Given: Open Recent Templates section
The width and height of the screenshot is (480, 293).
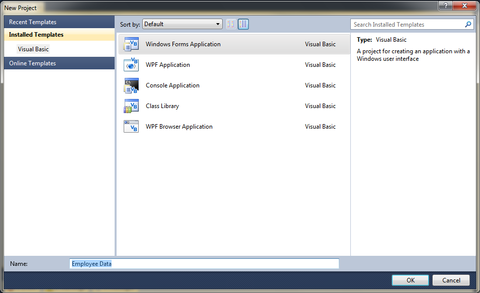Looking at the screenshot, I should 59,22.
